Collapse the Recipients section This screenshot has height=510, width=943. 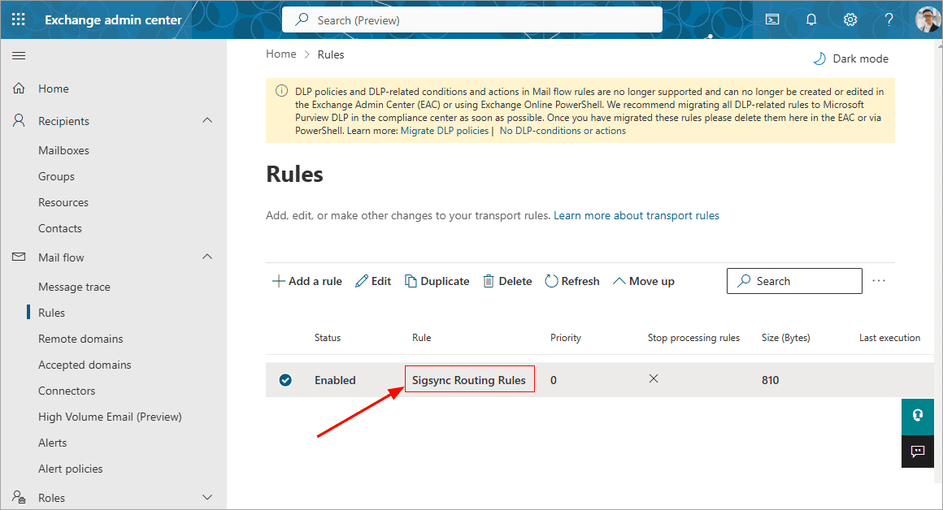coord(207,121)
